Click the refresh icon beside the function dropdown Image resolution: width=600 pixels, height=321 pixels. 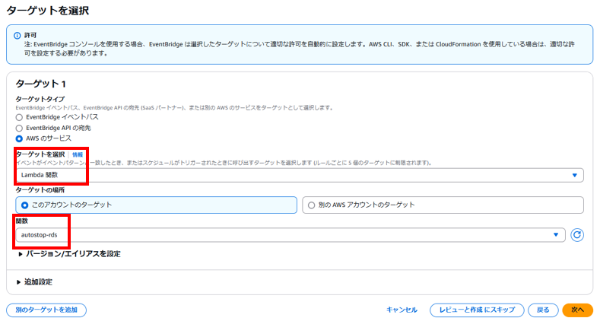[577, 235]
